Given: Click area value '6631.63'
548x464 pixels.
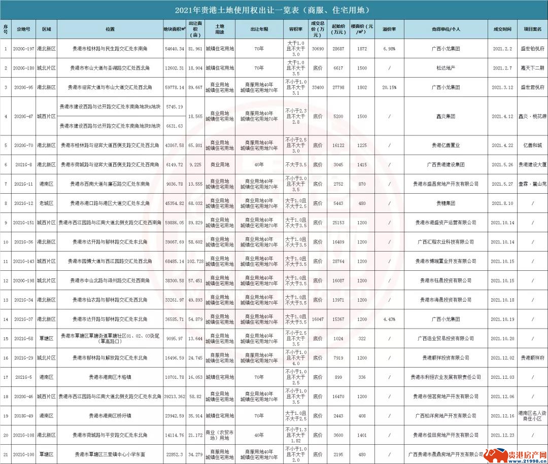Looking at the screenshot, I should click(x=175, y=126).
